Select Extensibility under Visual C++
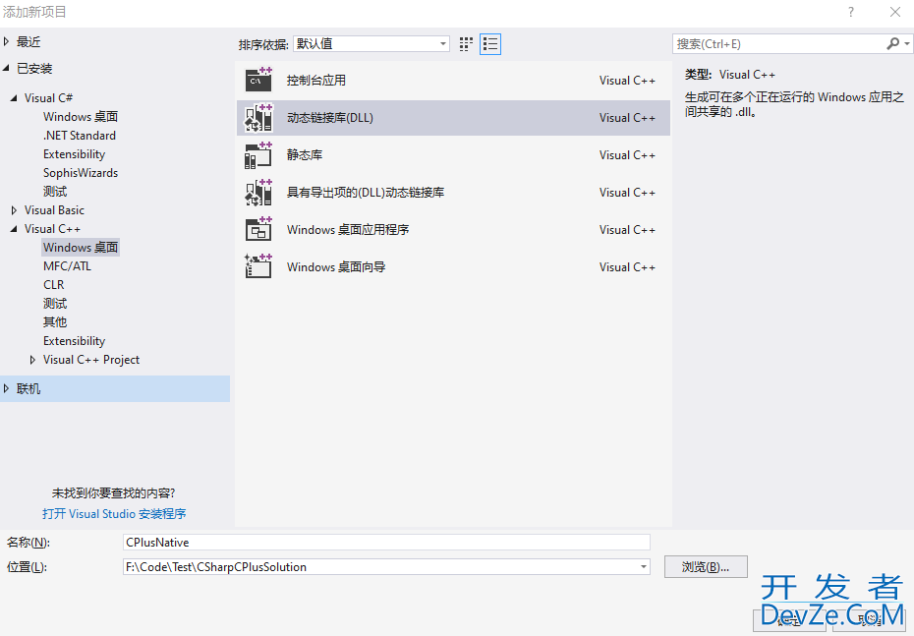The image size is (914, 636). click(74, 340)
